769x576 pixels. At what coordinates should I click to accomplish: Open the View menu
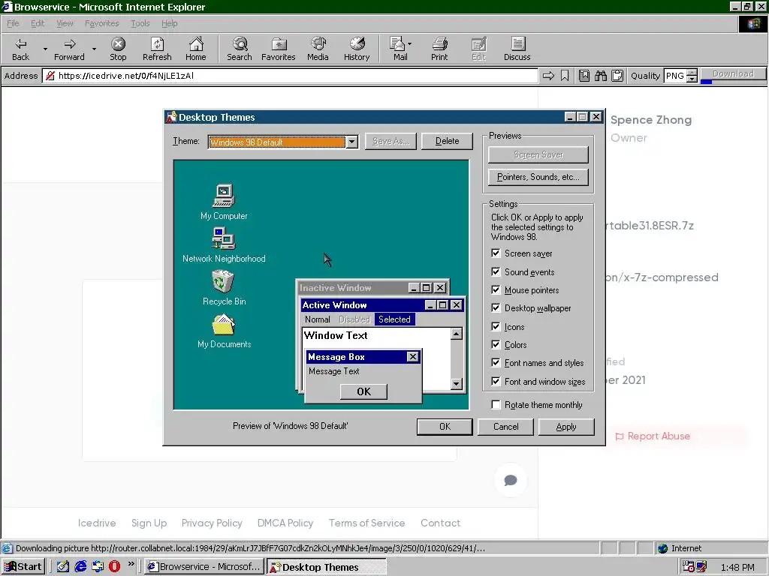[x=65, y=23]
